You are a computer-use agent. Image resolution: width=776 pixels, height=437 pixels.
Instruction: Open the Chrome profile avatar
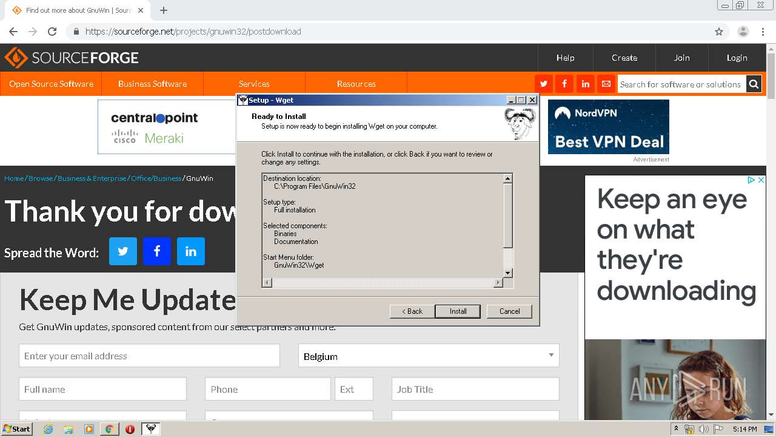[x=743, y=32]
